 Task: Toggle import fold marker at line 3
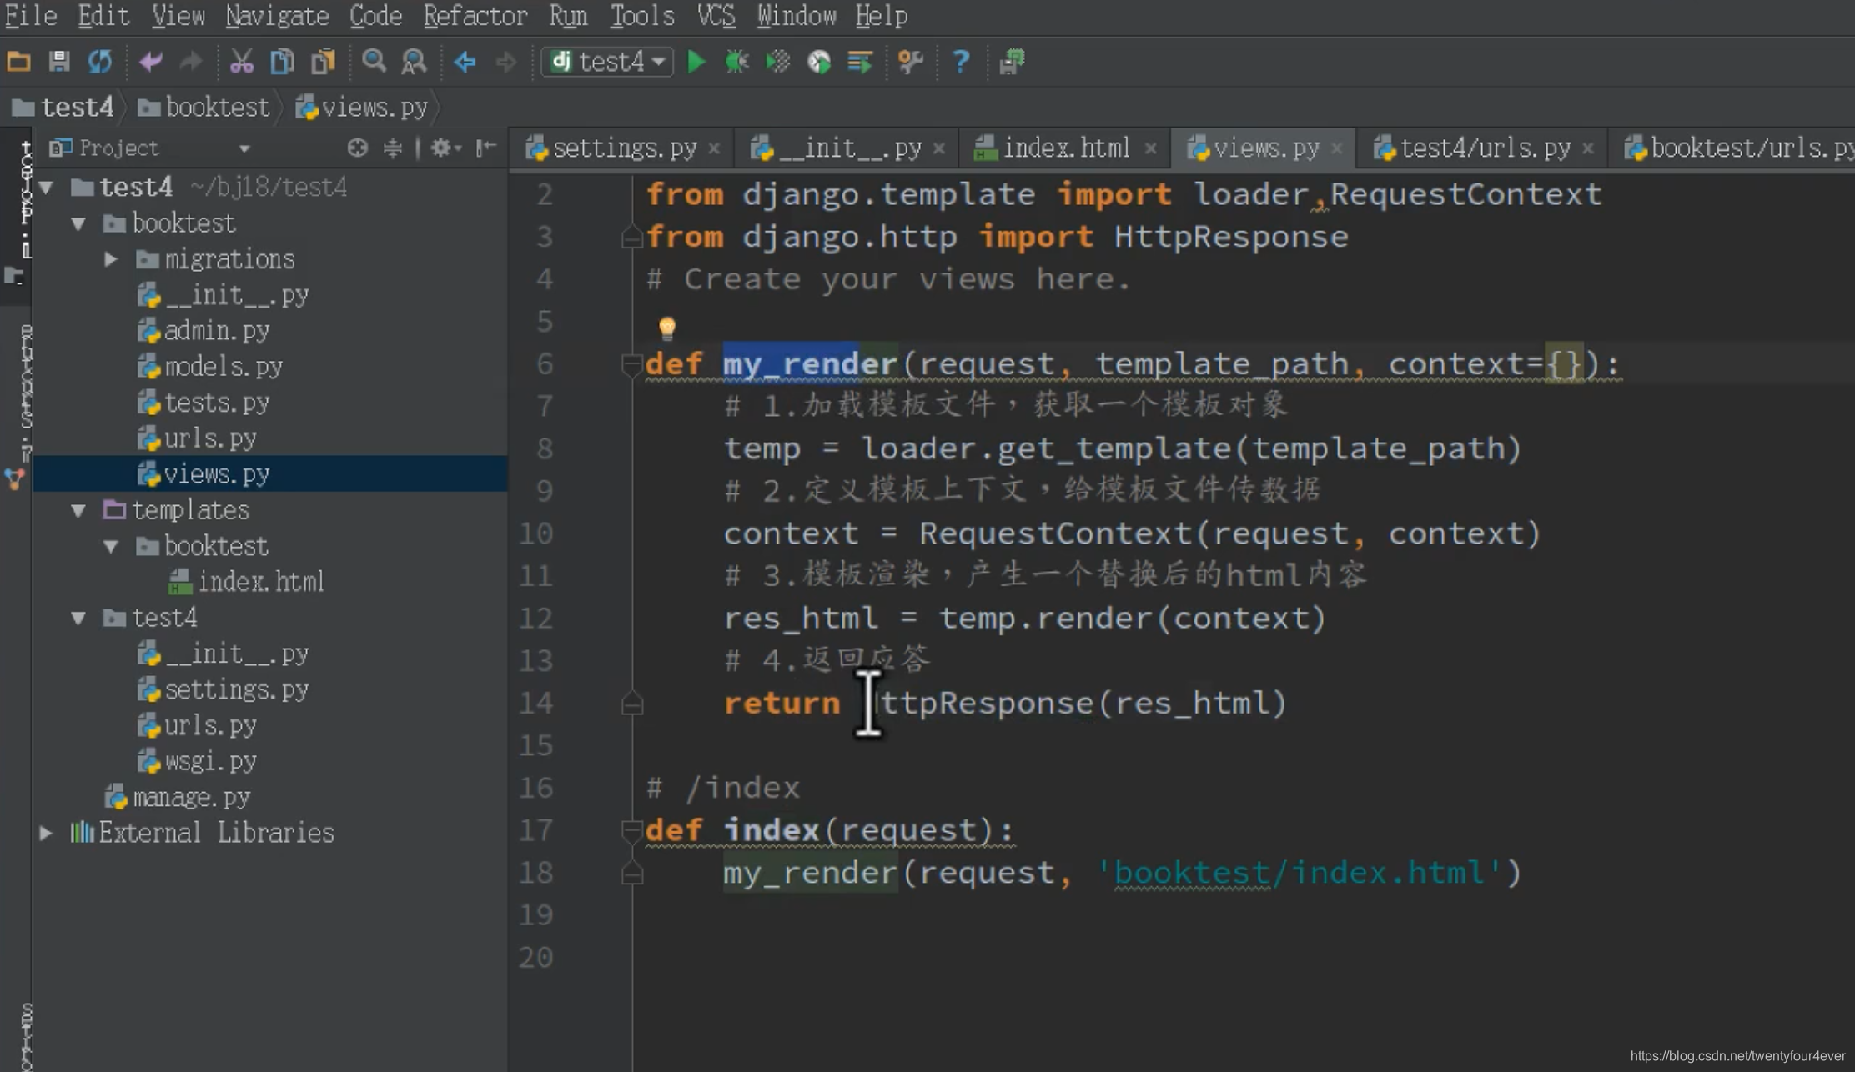(631, 238)
